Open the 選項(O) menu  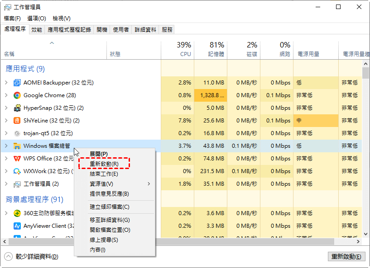tap(37, 19)
